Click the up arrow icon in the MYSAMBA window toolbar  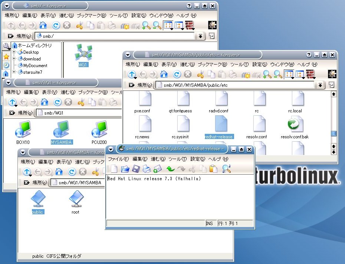[x=27, y=172]
